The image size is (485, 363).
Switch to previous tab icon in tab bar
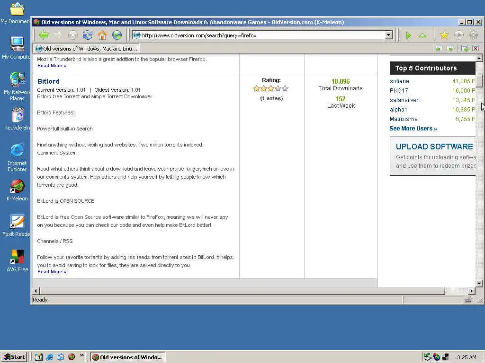point(439,48)
